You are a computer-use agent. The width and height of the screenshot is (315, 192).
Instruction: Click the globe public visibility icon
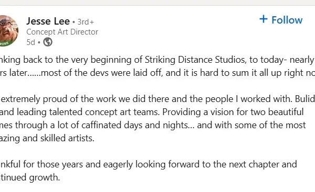point(48,42)
